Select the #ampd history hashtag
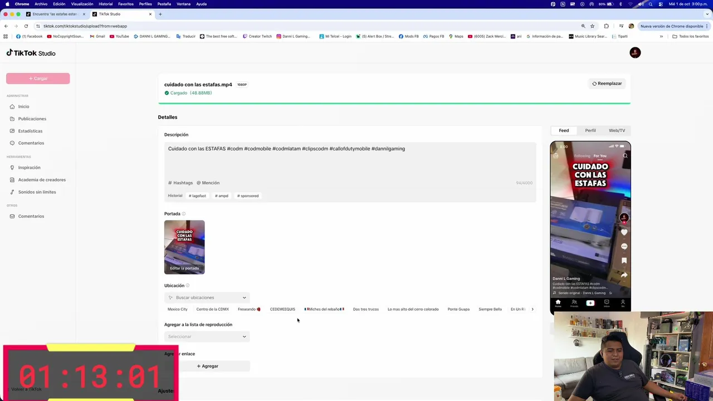The image size is (713, 401). click(222, 195)
